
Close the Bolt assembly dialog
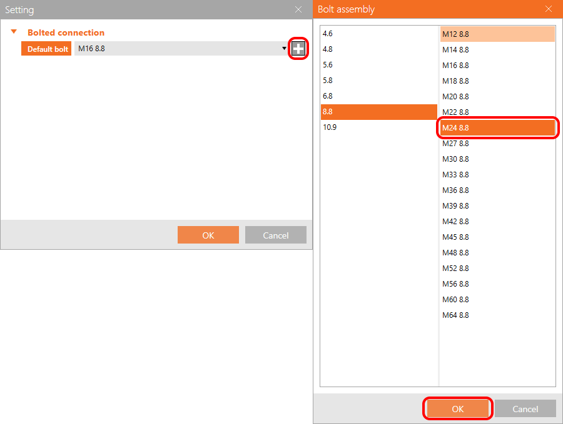(548, 9)
